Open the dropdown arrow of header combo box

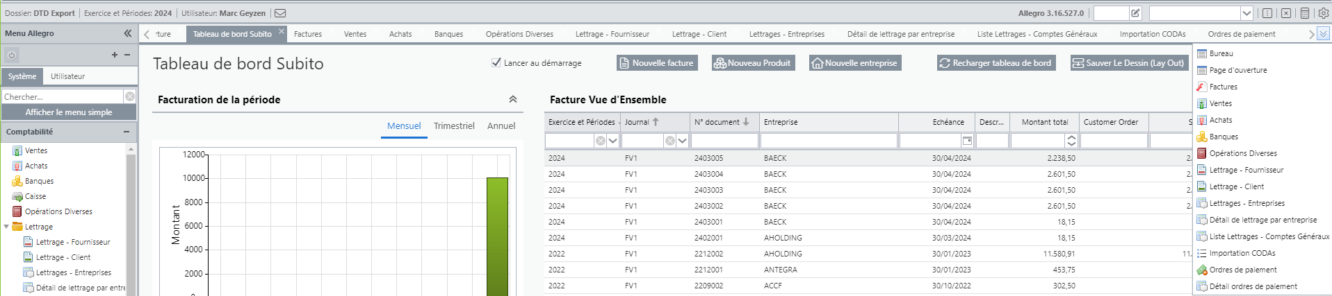[x=1246, y=13]
